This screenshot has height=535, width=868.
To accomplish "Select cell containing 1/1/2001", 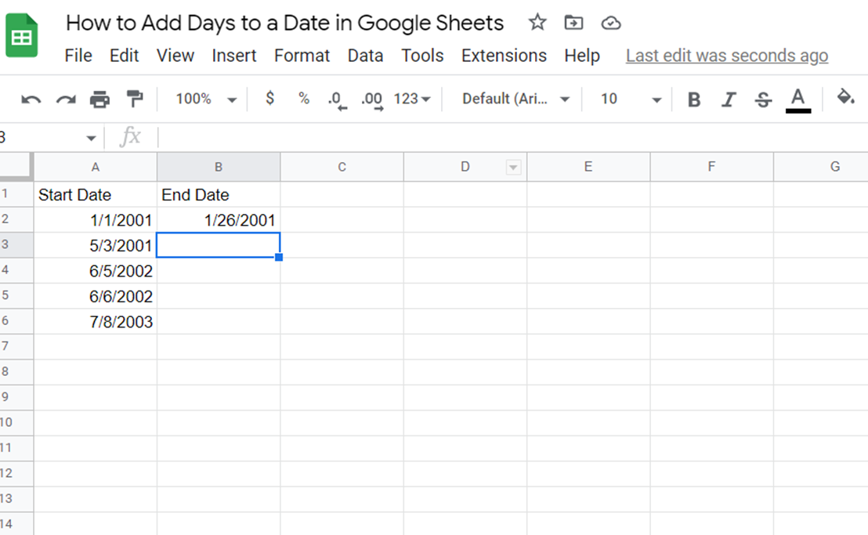I will click(x=96, y=220).
